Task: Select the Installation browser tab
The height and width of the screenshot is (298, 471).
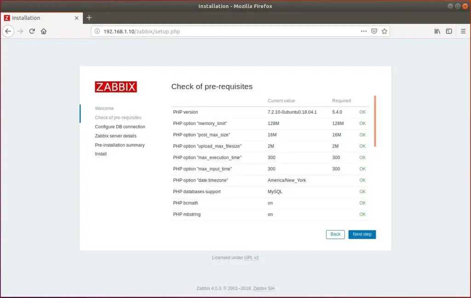Action: 41,18
